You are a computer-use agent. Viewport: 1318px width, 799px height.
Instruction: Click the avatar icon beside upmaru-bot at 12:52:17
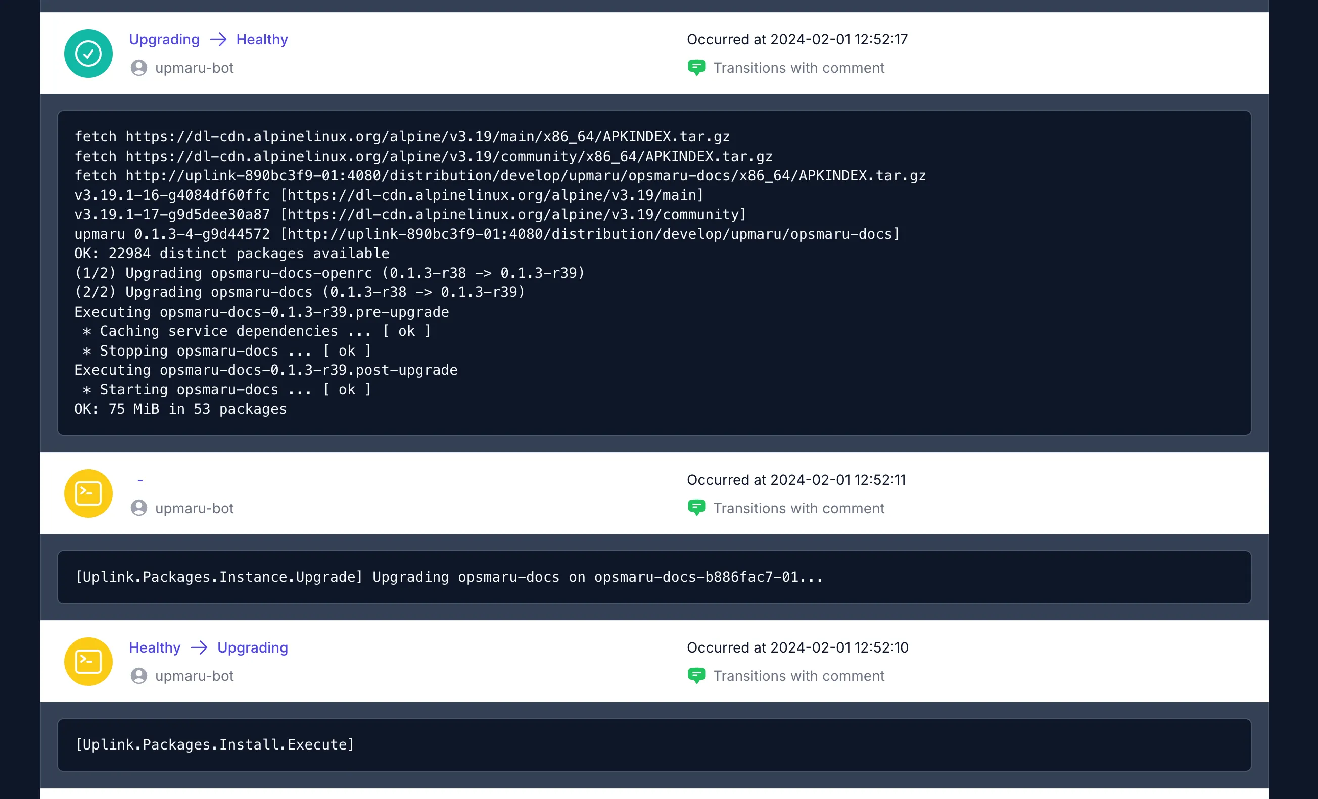[x=139, y=68]
